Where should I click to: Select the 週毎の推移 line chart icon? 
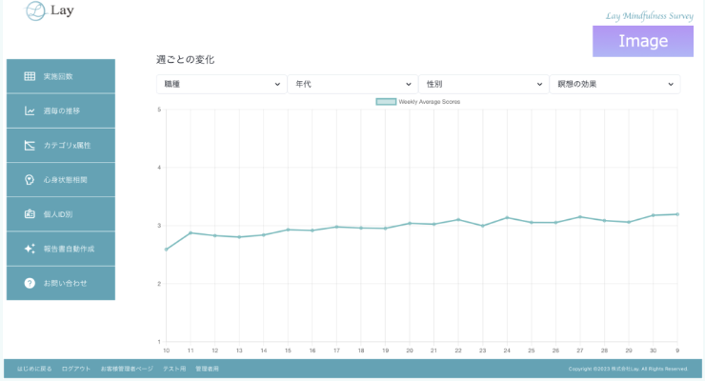[30, 110]
